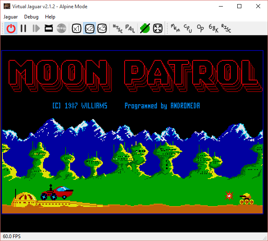This screenshot has height=241, width=268.
Task: Open the OP object processor browser
Action: coord(200,28)
